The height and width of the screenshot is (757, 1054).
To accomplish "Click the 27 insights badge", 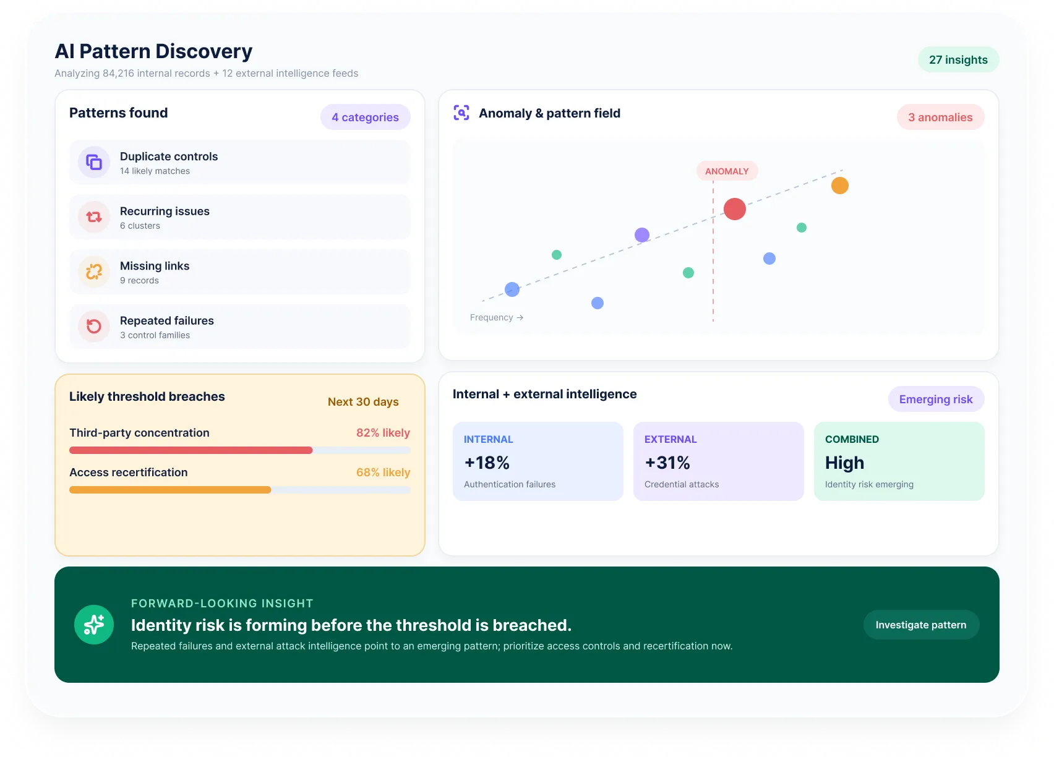I will point(958,59).
